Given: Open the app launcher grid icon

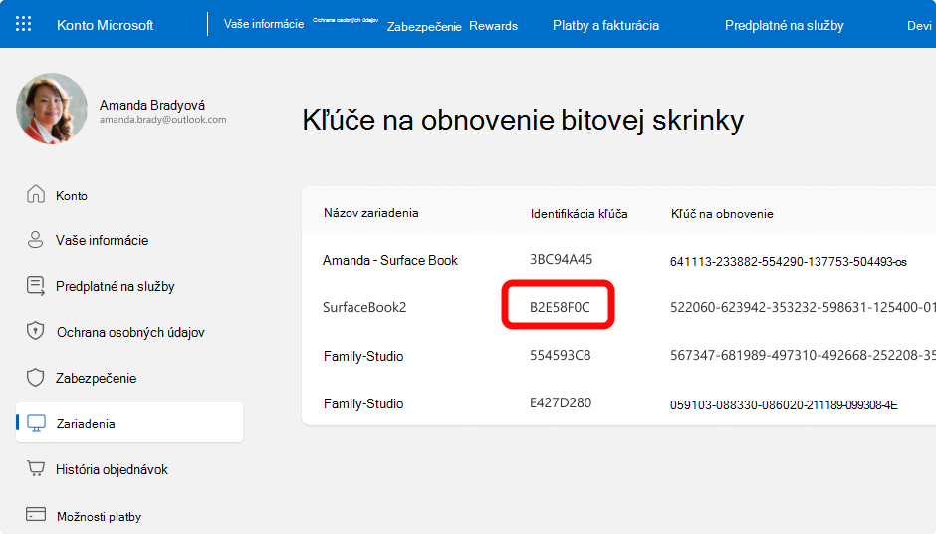Looking at the screenshot, I should coord(23,24).
